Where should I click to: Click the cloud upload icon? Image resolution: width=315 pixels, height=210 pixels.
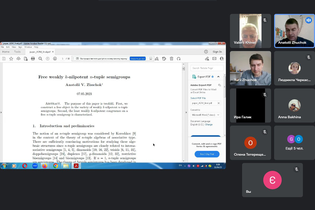tap(18, 59)
